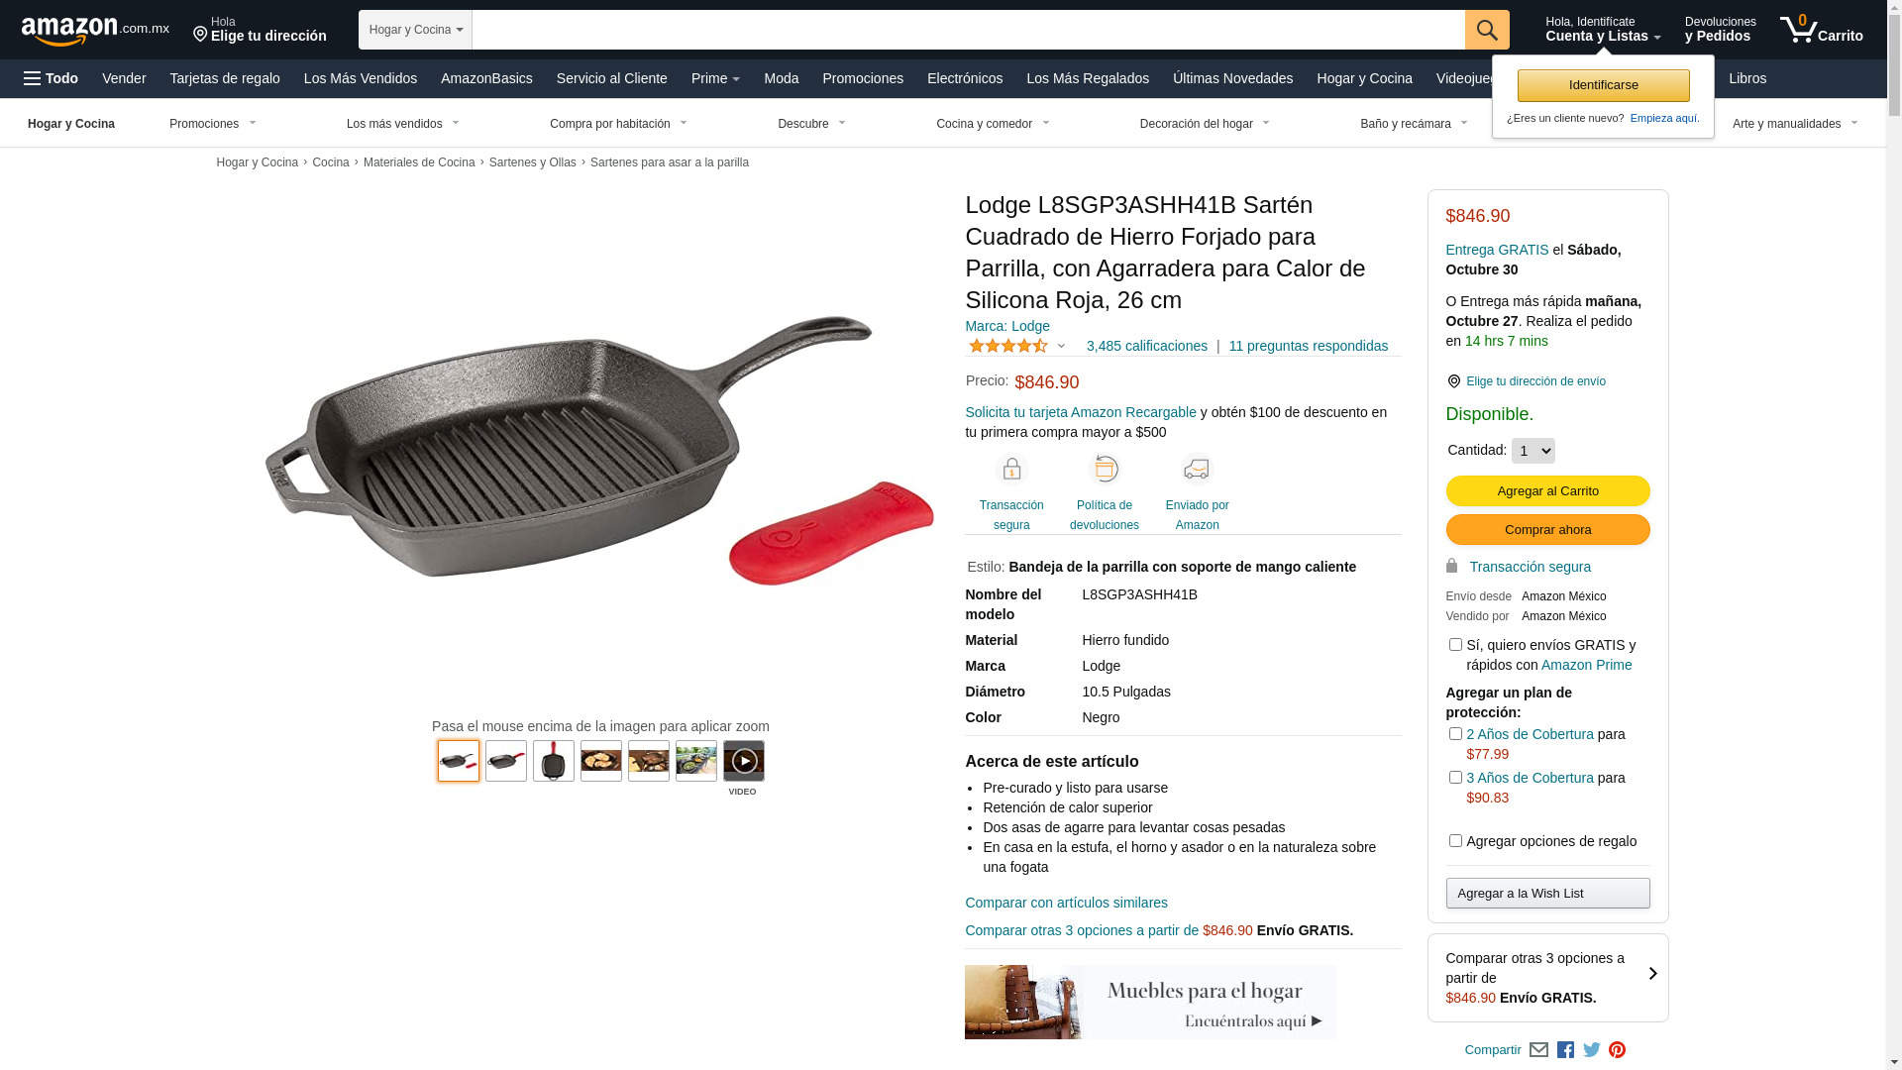Open the Cantidad quantity dropdown
Screen dimensions: 1902x1070
[x=1532, y=451]
